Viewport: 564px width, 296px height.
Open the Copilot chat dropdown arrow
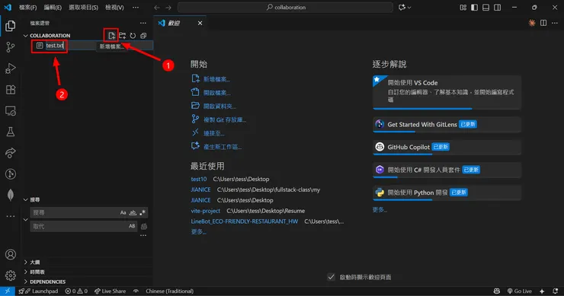(409, 7)
